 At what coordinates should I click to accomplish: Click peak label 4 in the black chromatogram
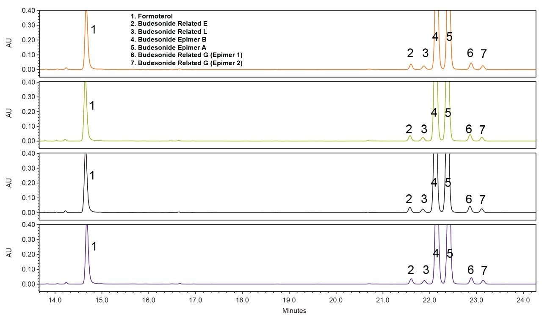pos(434,182)
